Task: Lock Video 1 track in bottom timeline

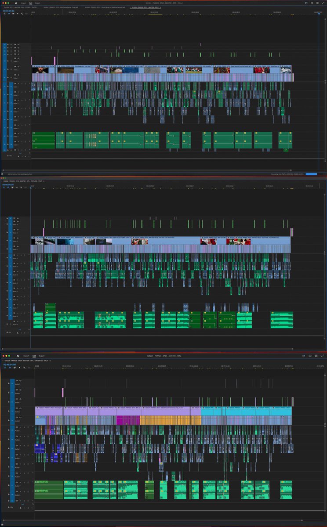Action: 8,420
